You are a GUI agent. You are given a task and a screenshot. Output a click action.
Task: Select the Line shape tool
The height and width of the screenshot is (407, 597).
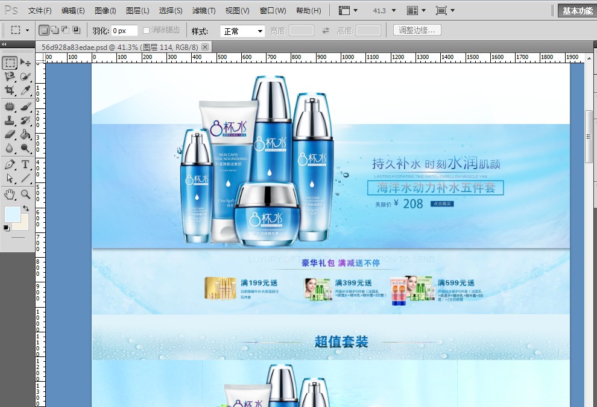[25, 178]
